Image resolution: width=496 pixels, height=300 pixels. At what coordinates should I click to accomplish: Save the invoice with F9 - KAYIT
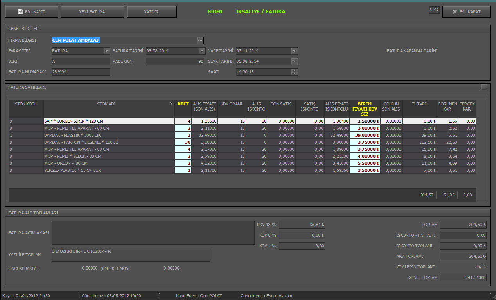[x=32, y=12]
